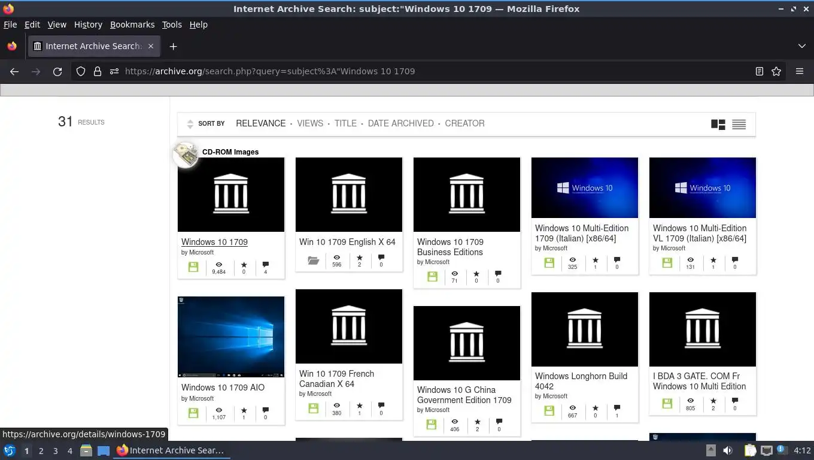Click the folder icon under Win 10 English X 64

[x=313, y=261]
